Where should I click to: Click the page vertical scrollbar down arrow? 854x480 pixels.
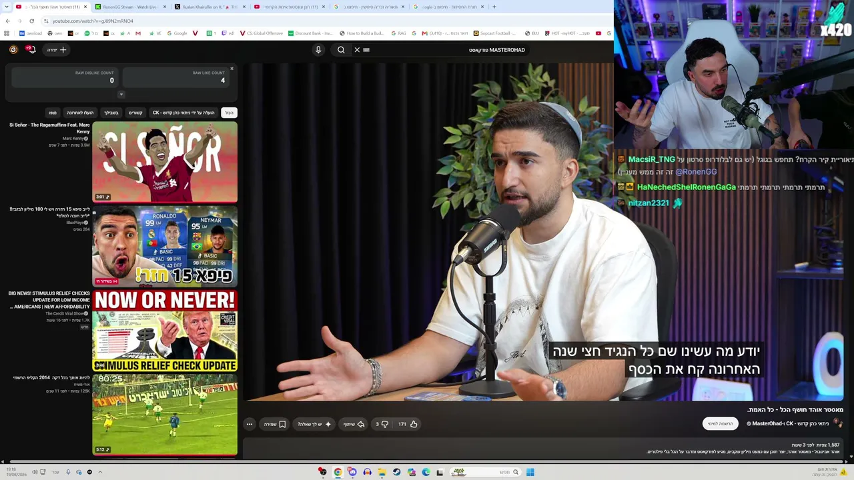coord(851,457)
